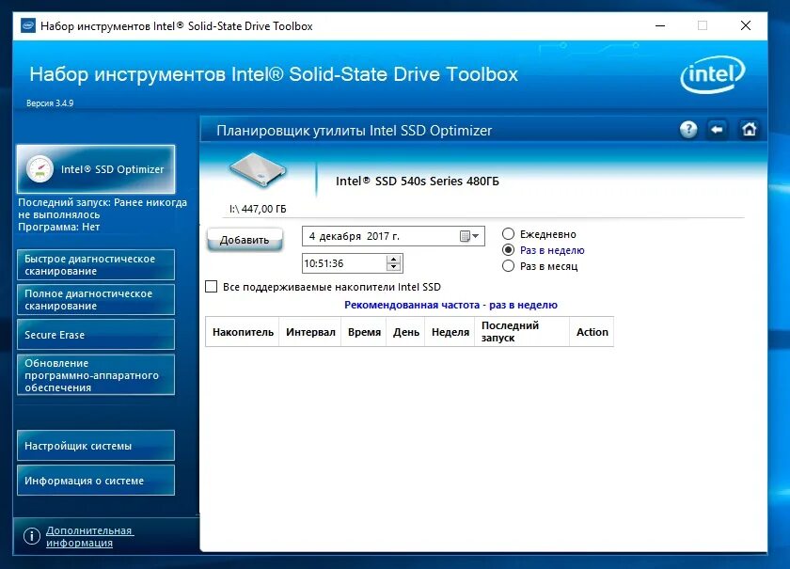The width and height of the screenshot is (790, 569).
Task: Go back with the arrow icon
Action: [718, 130]
